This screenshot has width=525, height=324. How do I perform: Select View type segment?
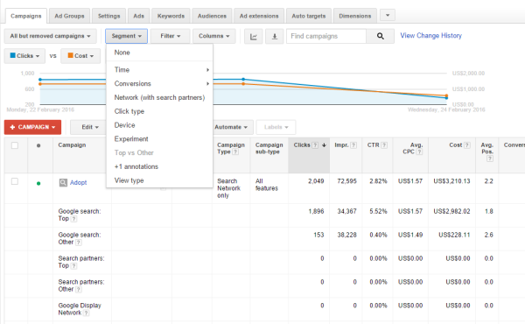(160, 180)
